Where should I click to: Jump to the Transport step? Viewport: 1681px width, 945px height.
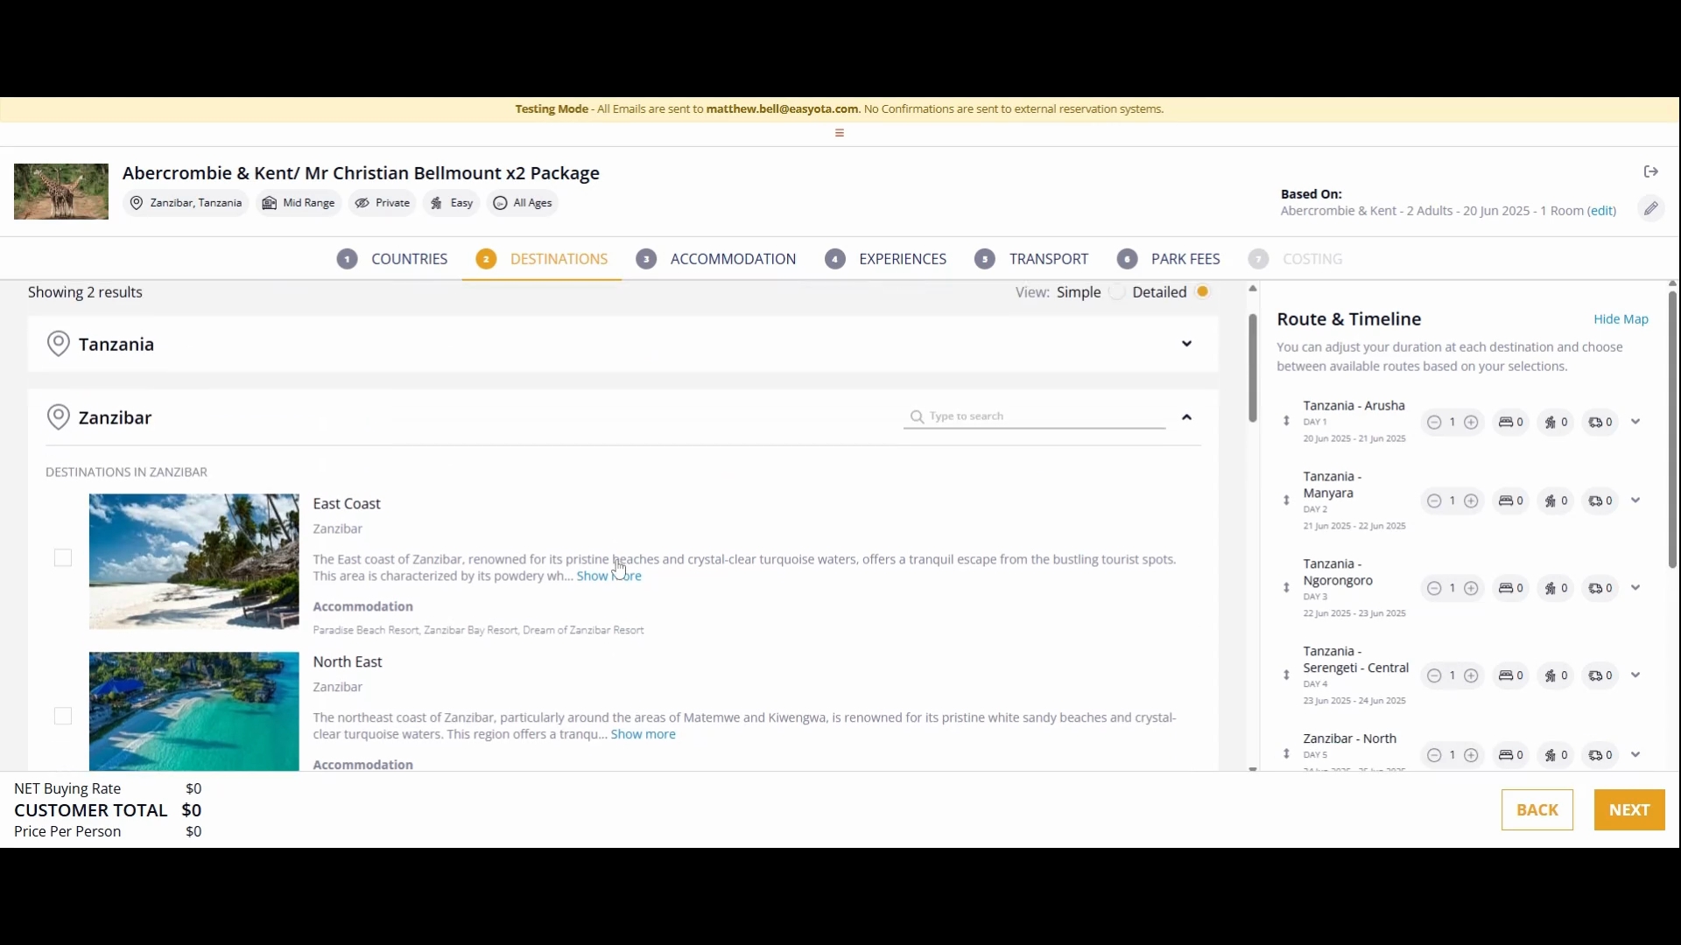coord(1031,259)
